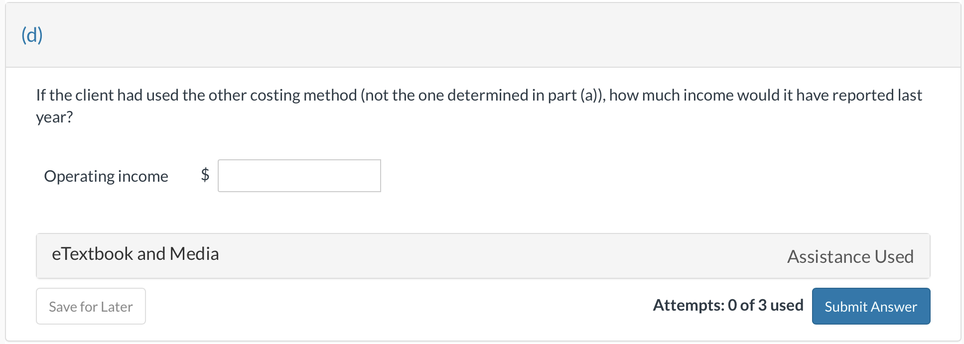
Task: Click inside the Operating income input box
Action: click(x=298, y=176)
